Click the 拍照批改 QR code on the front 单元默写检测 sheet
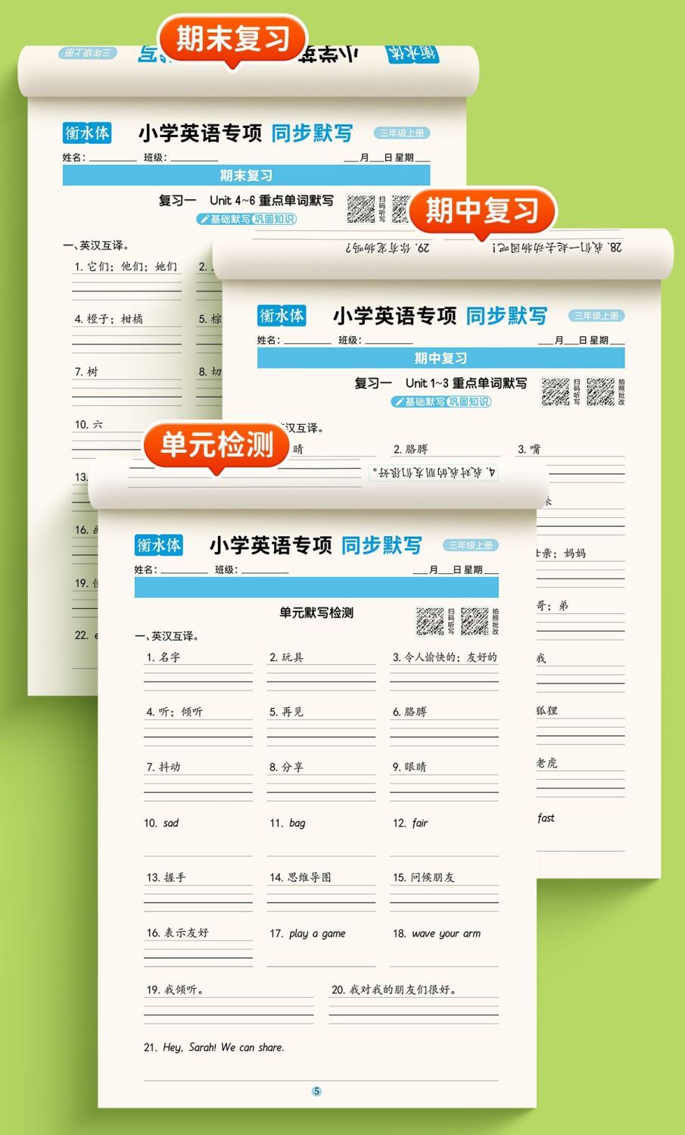 475,621
